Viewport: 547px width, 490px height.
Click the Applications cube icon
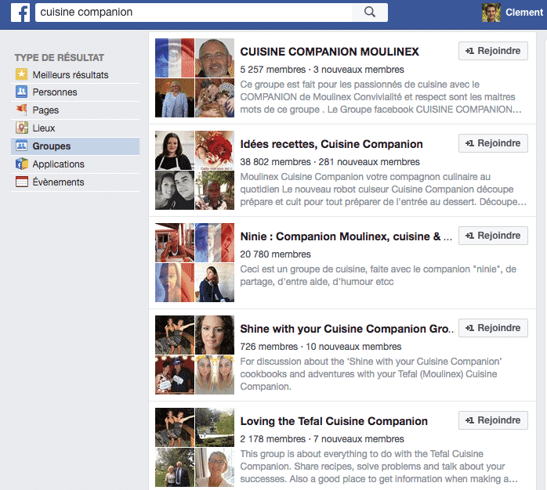(x=22, y=164)
